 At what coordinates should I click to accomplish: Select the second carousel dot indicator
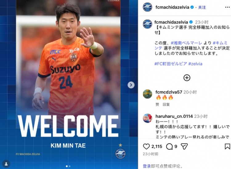(x=70, y=166)
